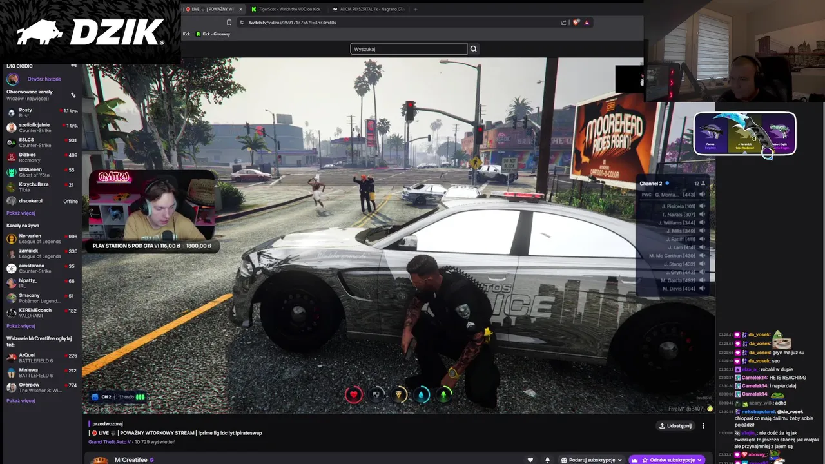Open Posty channel in sidebar
Screen dimensions: 825x464
click(42, 113)
